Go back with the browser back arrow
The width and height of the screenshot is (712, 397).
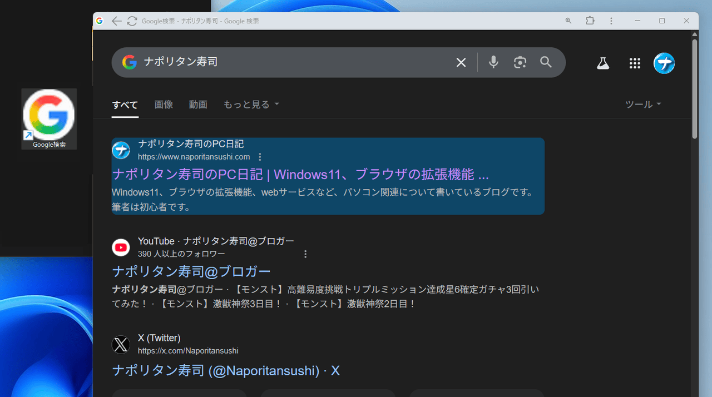(116, 21)
